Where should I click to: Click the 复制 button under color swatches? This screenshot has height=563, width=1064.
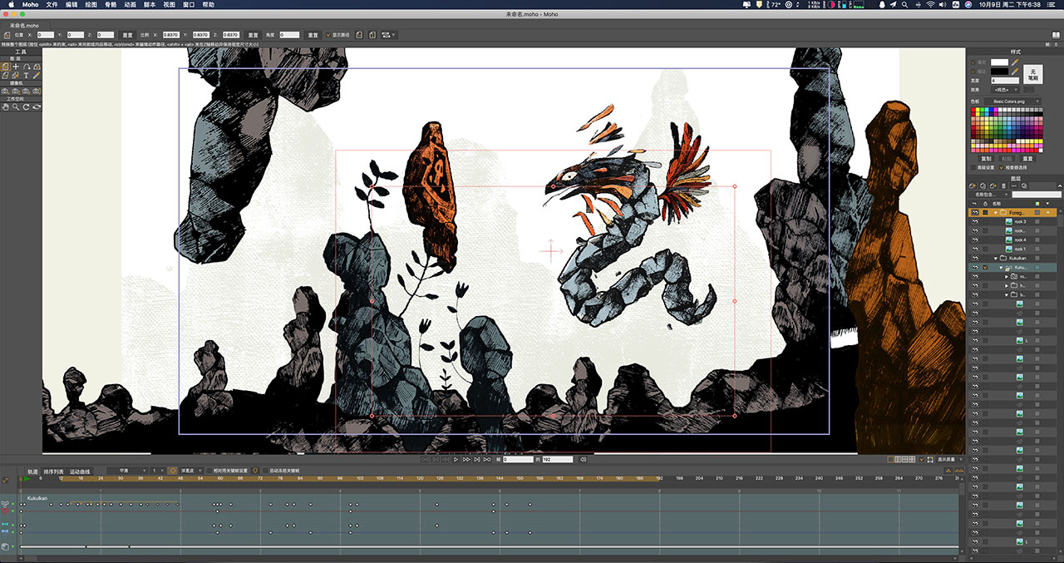[986, 158]
